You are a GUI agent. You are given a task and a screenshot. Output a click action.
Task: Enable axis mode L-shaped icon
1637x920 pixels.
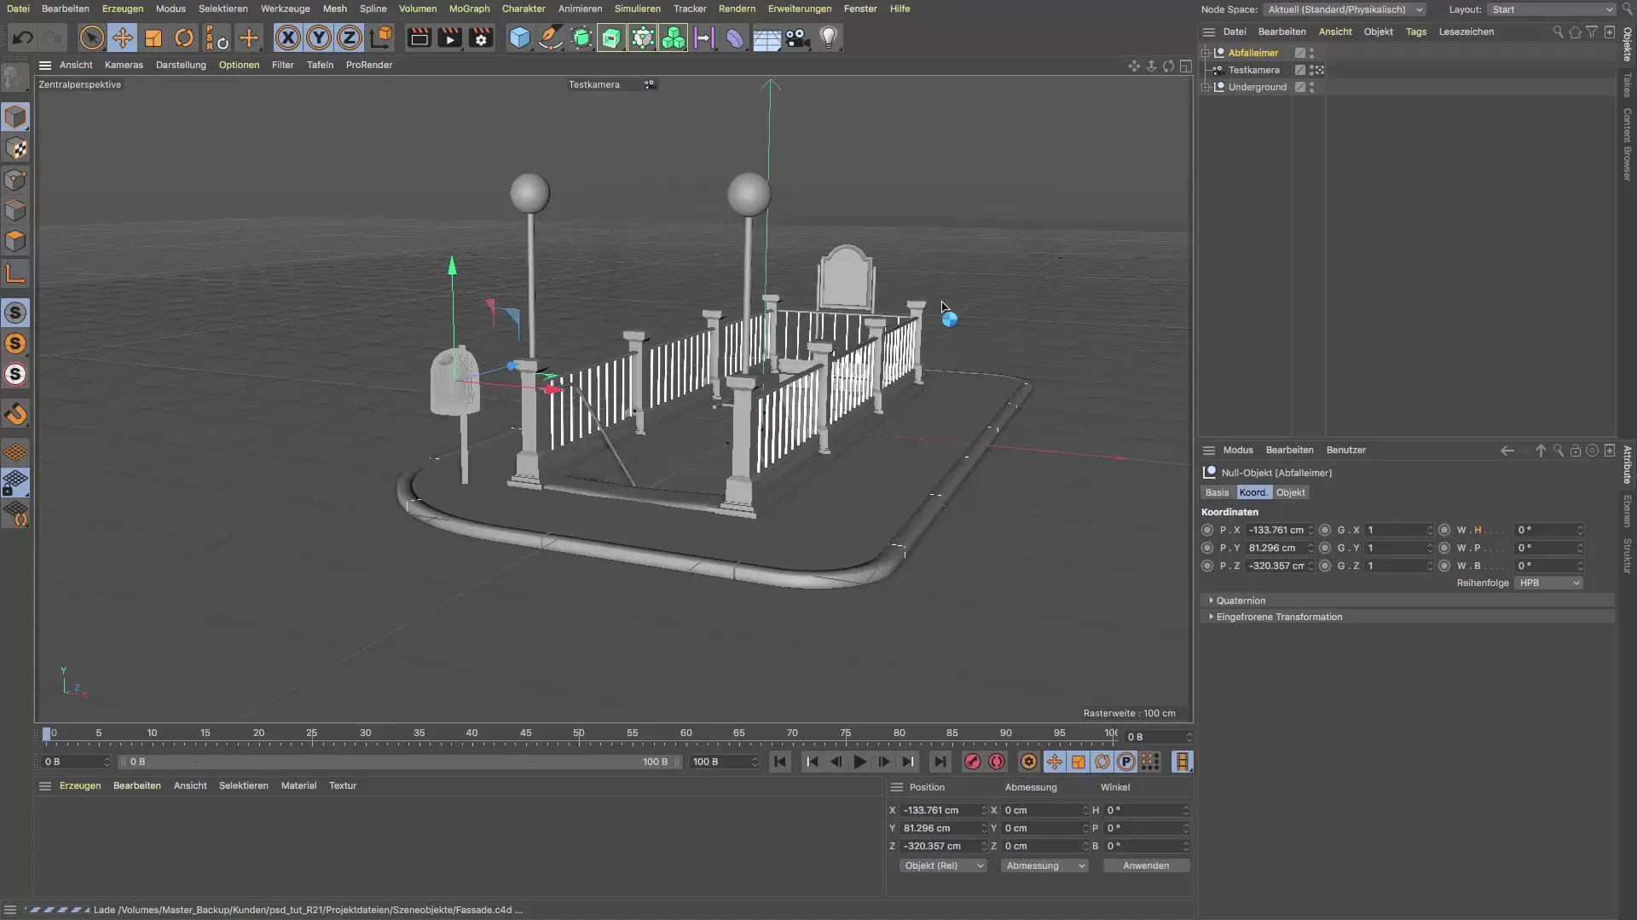point(15,273)
